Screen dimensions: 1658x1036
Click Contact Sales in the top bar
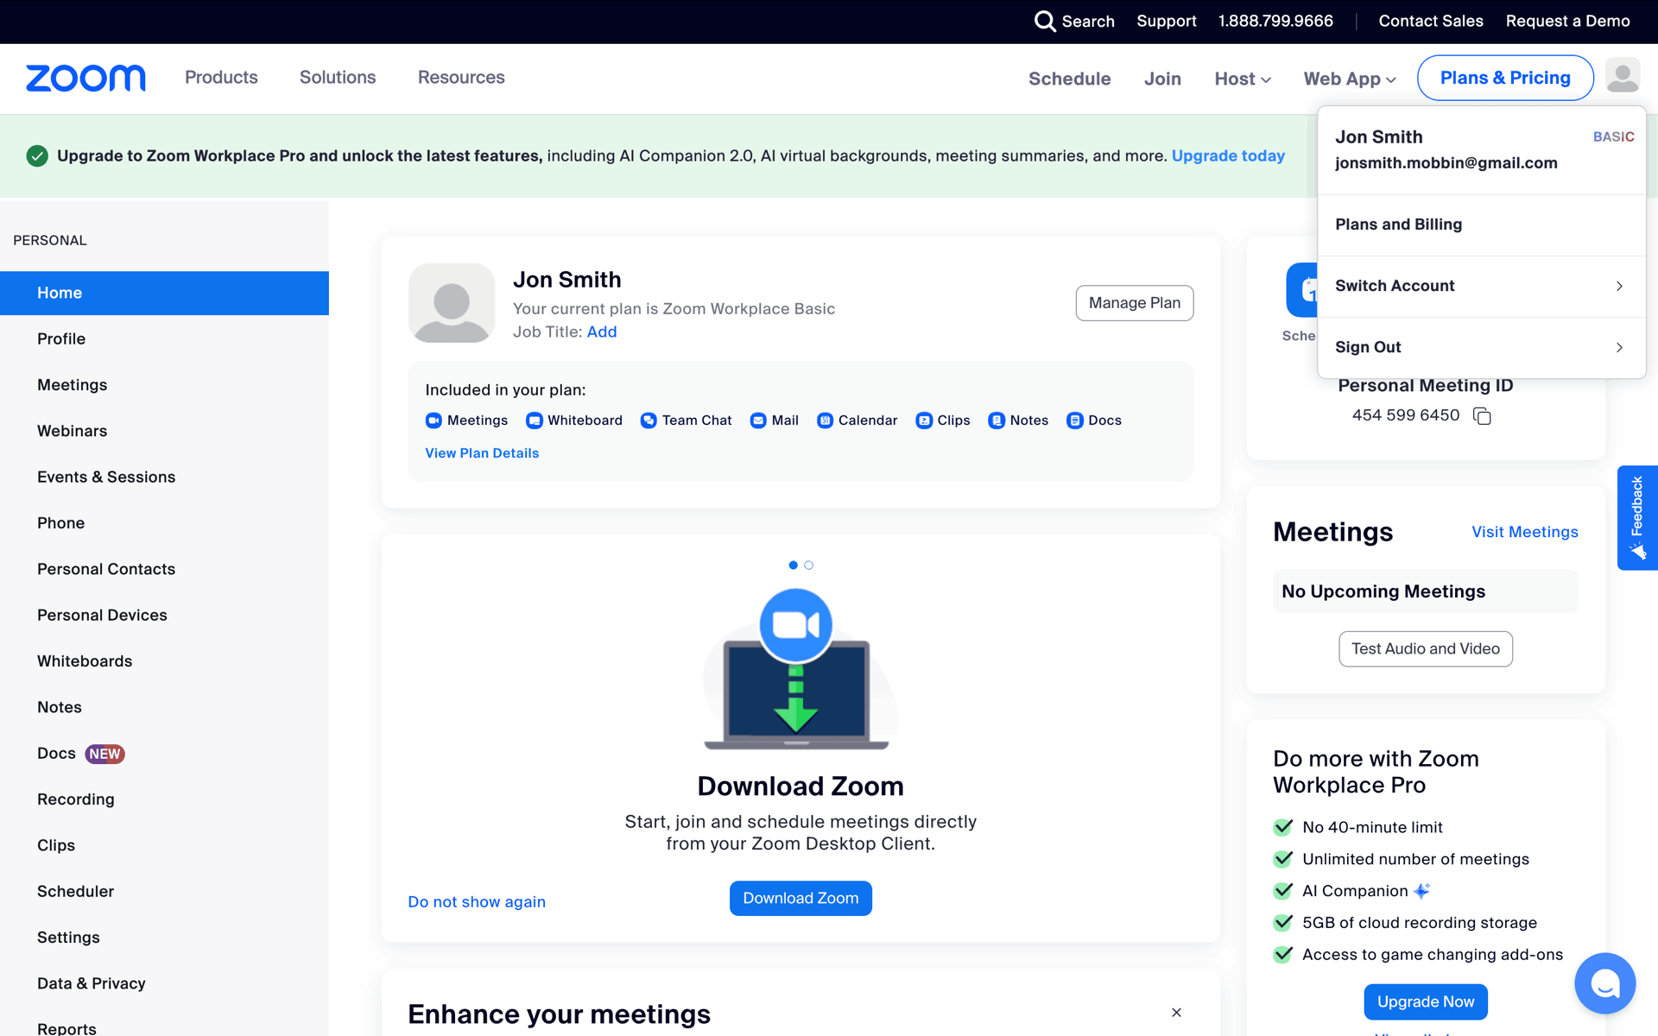click(1430, 21)
